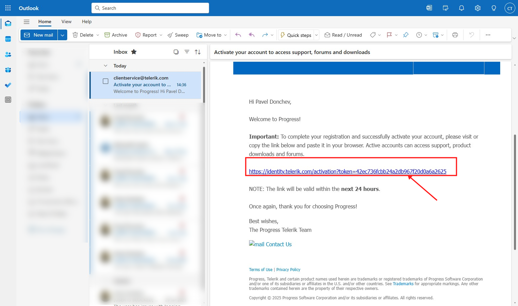Viewport: 518px width, 306px height.
Task: Open the identity.telerik.com activation link
Action: [348, 171]
